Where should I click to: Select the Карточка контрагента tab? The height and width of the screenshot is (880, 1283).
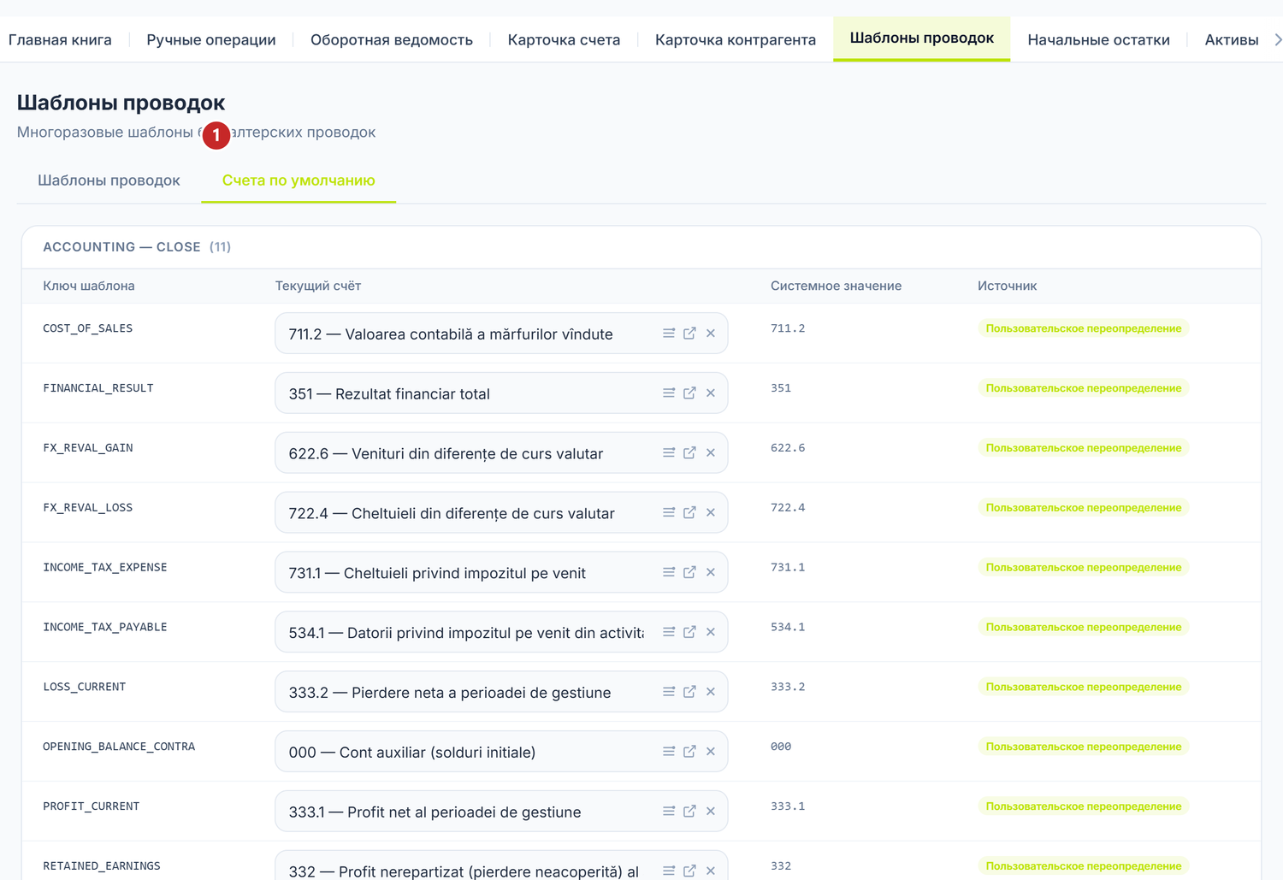(x=736, y=39)
